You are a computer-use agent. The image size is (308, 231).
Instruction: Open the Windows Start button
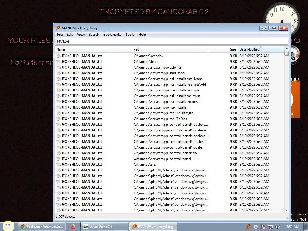(x=8, y=226)
